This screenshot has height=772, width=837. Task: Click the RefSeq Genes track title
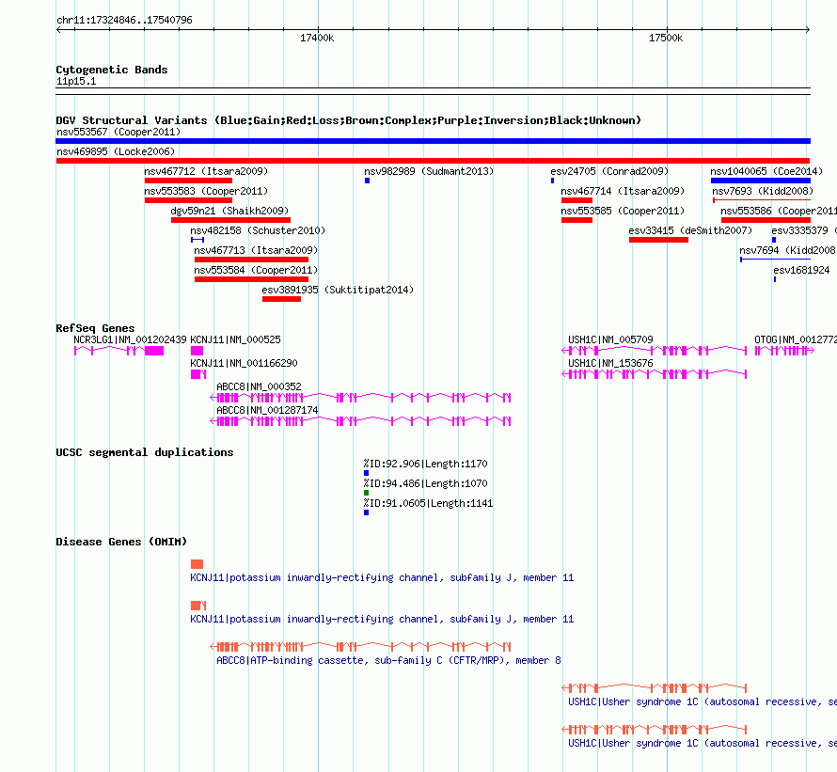coord(95,328)
